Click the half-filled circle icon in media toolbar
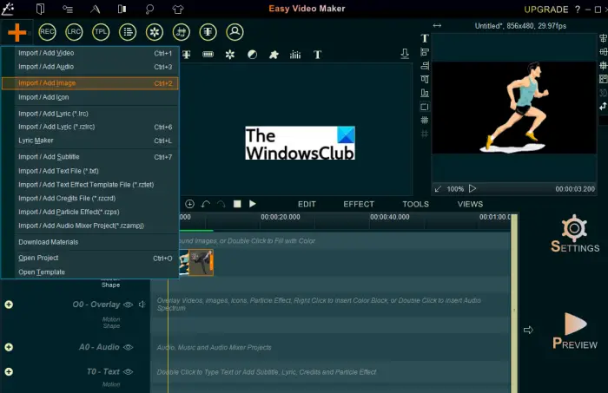 point(252,55)
